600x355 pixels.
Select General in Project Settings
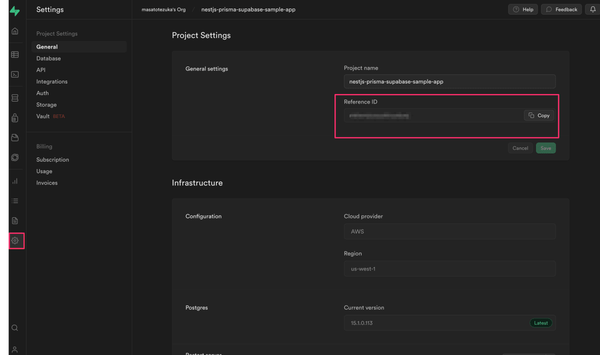click(79, 47)
